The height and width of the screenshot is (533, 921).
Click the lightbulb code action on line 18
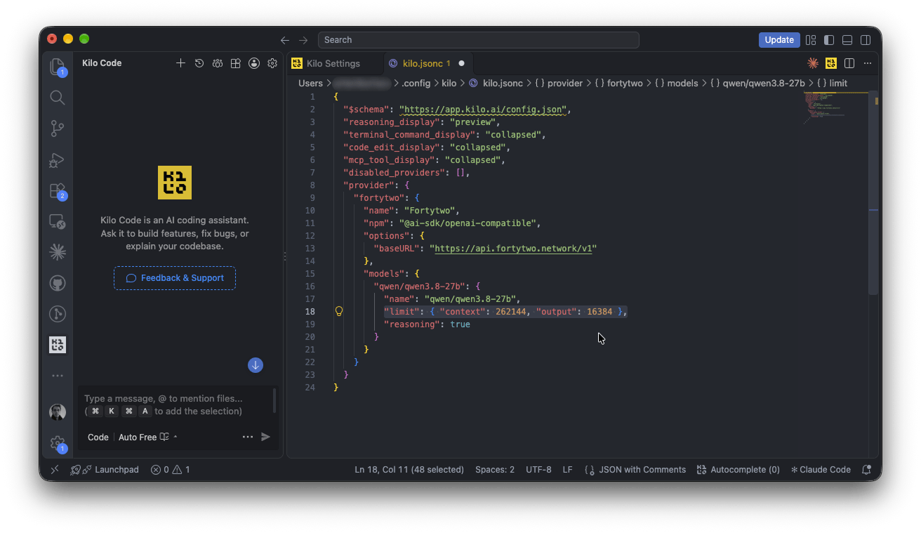(x=339, y=311)
